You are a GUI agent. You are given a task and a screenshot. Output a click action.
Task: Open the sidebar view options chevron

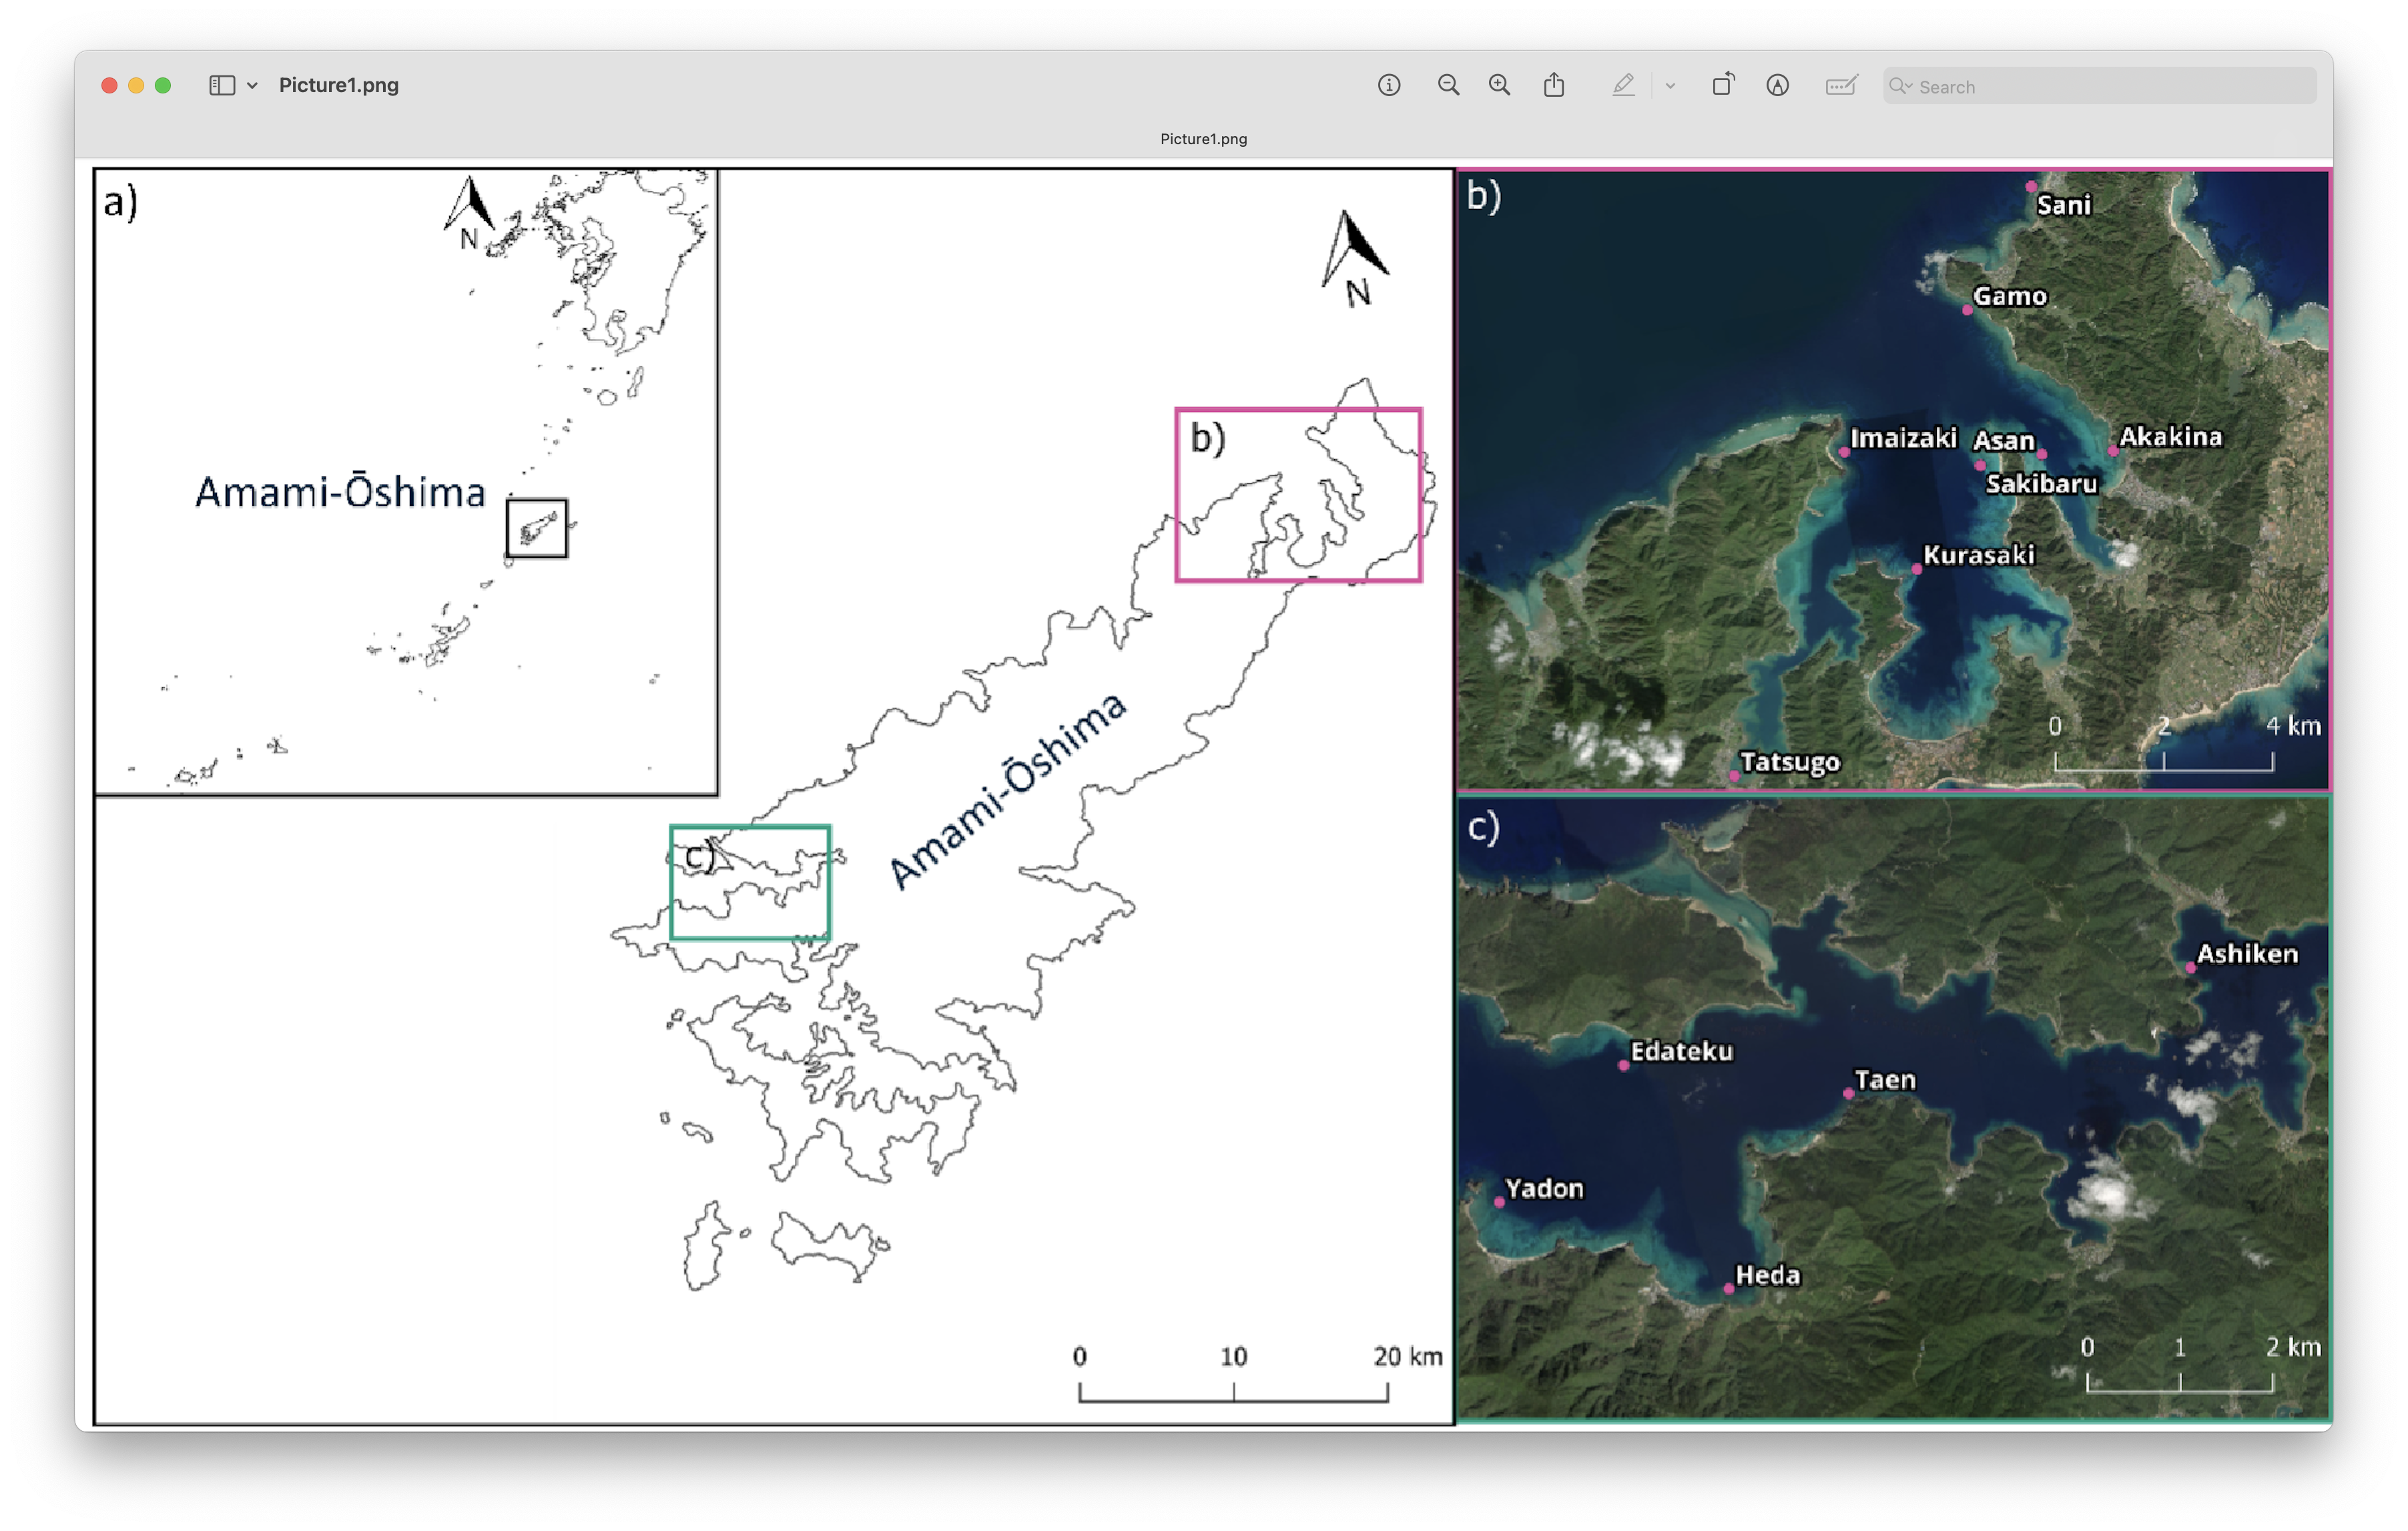click(x=252, y=86)
